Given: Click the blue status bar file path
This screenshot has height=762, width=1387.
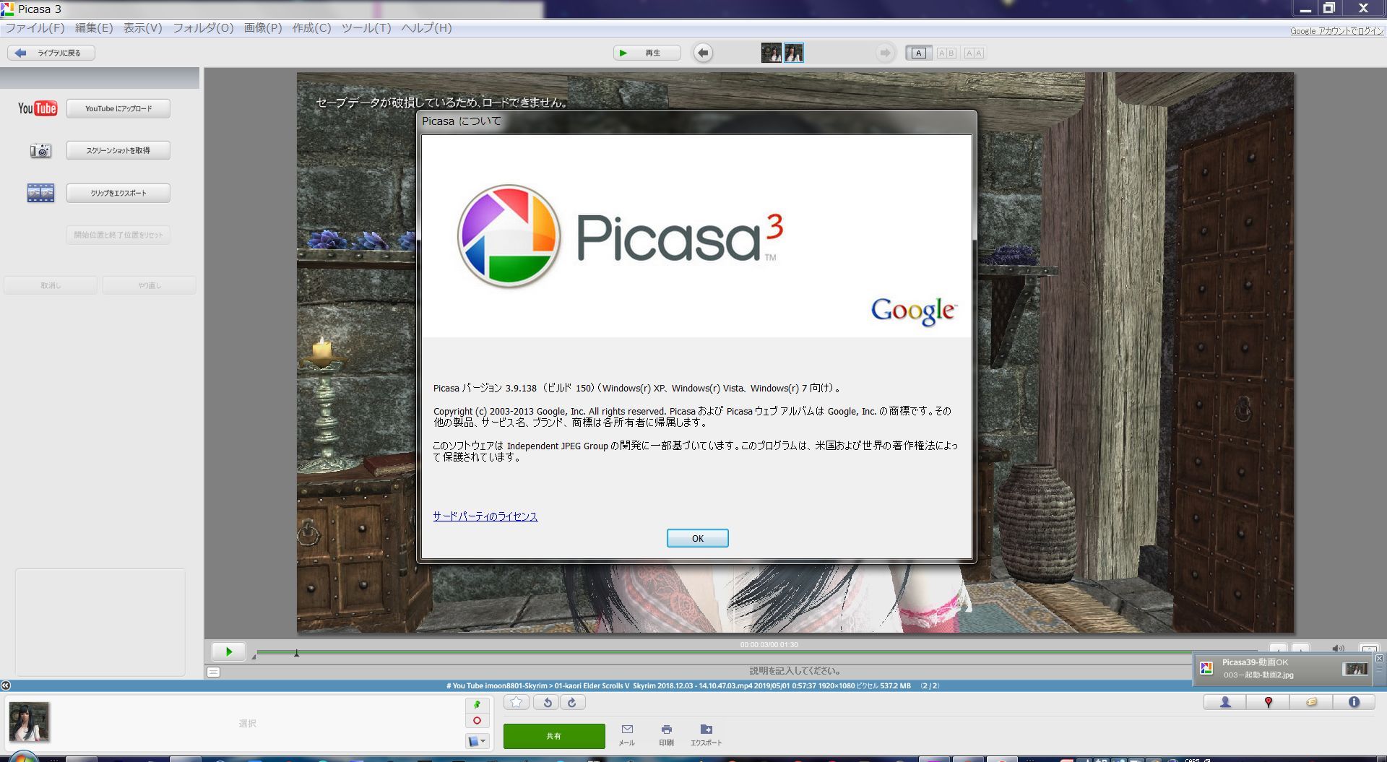Looking at the screenshot, I should [692, 686].
